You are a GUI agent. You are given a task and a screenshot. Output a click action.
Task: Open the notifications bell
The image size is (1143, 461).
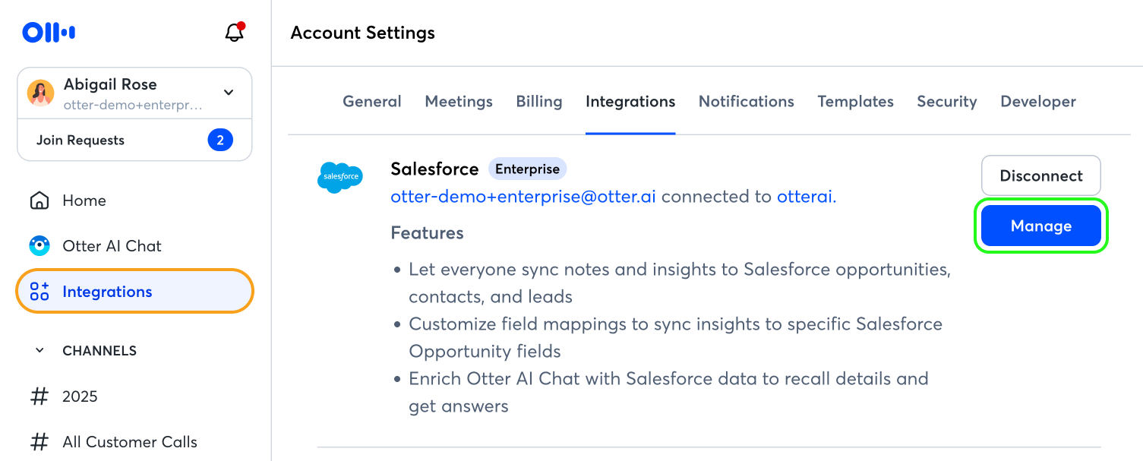pyautogui.click(x=235, y=33)
